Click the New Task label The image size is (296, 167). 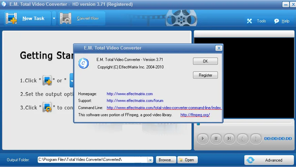point(33,18)
